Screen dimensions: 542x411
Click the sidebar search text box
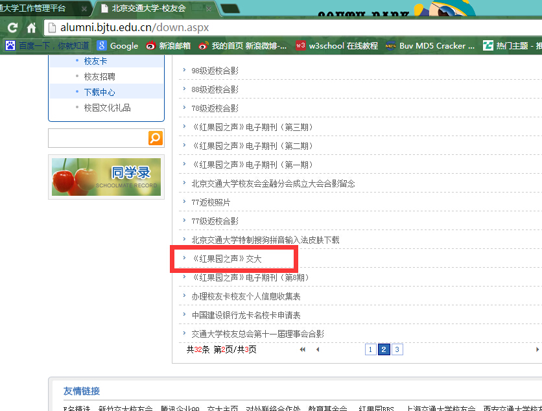(x=98, y=138)
